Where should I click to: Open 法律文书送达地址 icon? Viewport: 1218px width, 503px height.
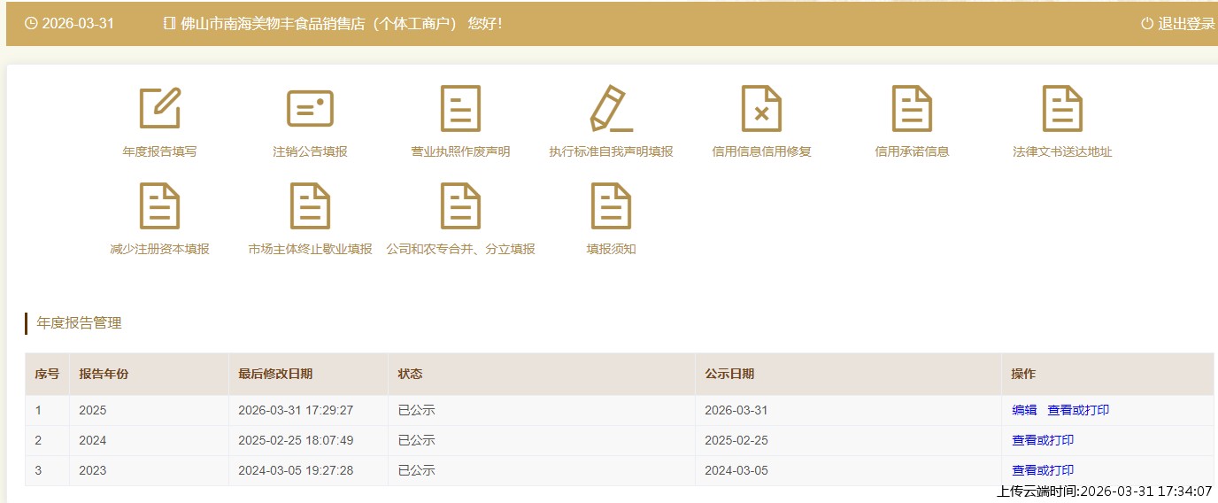[1062, 108]
